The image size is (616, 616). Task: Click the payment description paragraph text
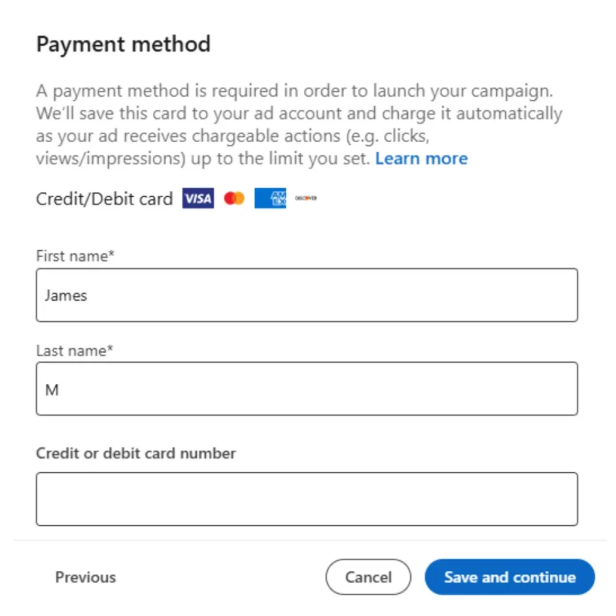pos(295,114)
